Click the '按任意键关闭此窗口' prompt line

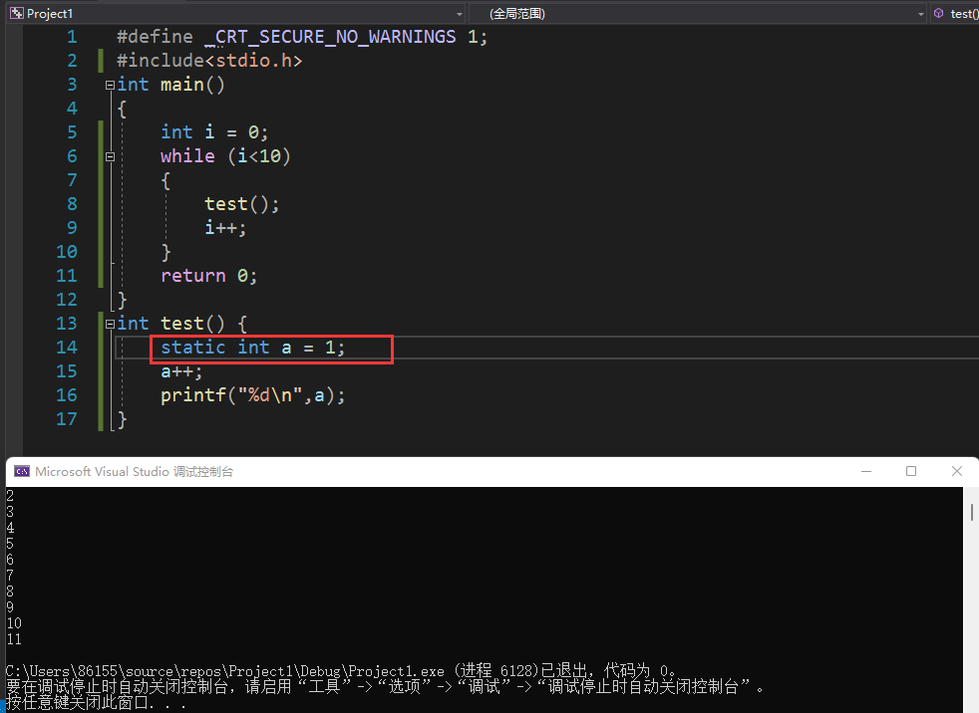96,702
